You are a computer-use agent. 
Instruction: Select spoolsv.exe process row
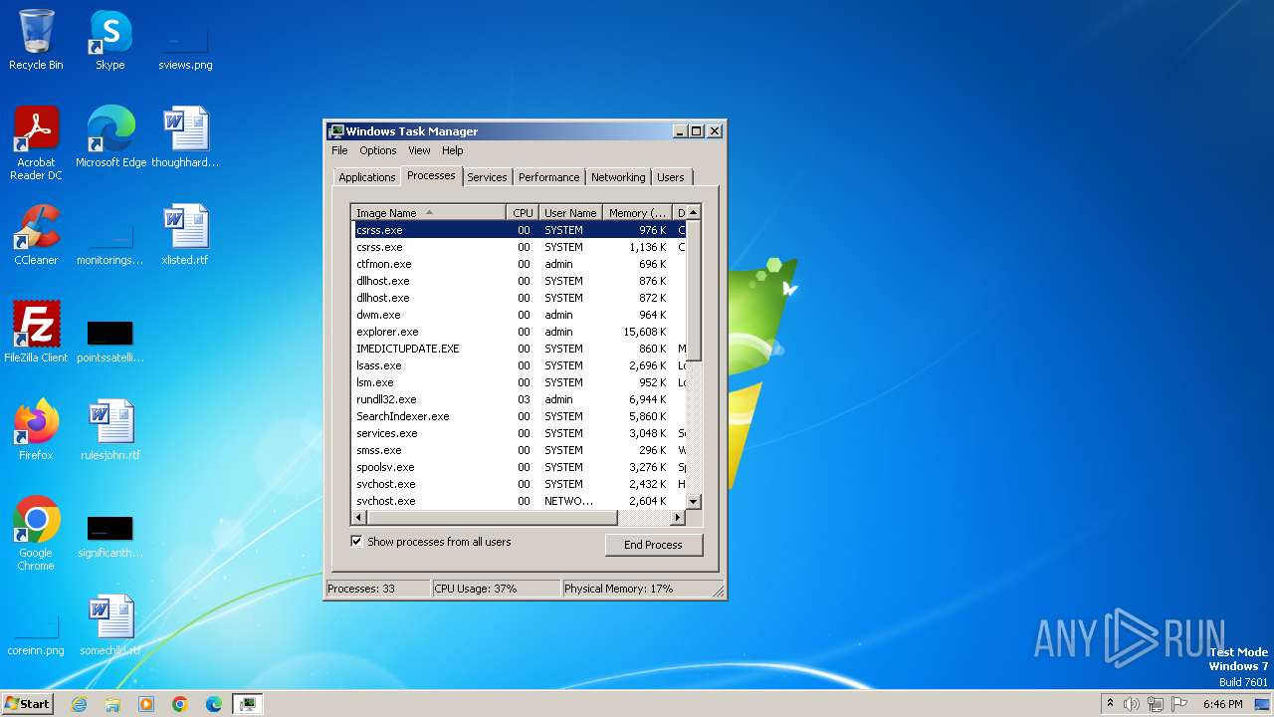(519, 467)
